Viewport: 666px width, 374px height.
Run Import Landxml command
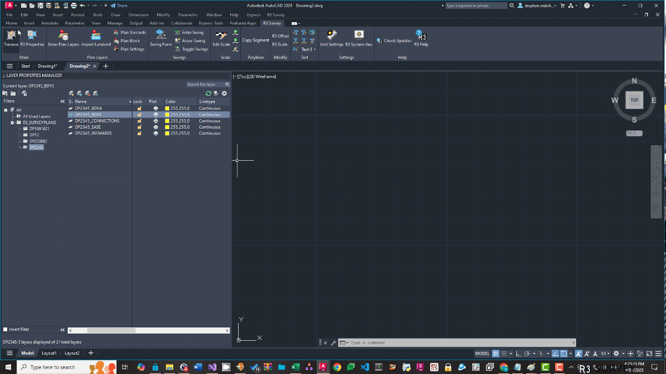pyautogui.click(x=96, y=38)
